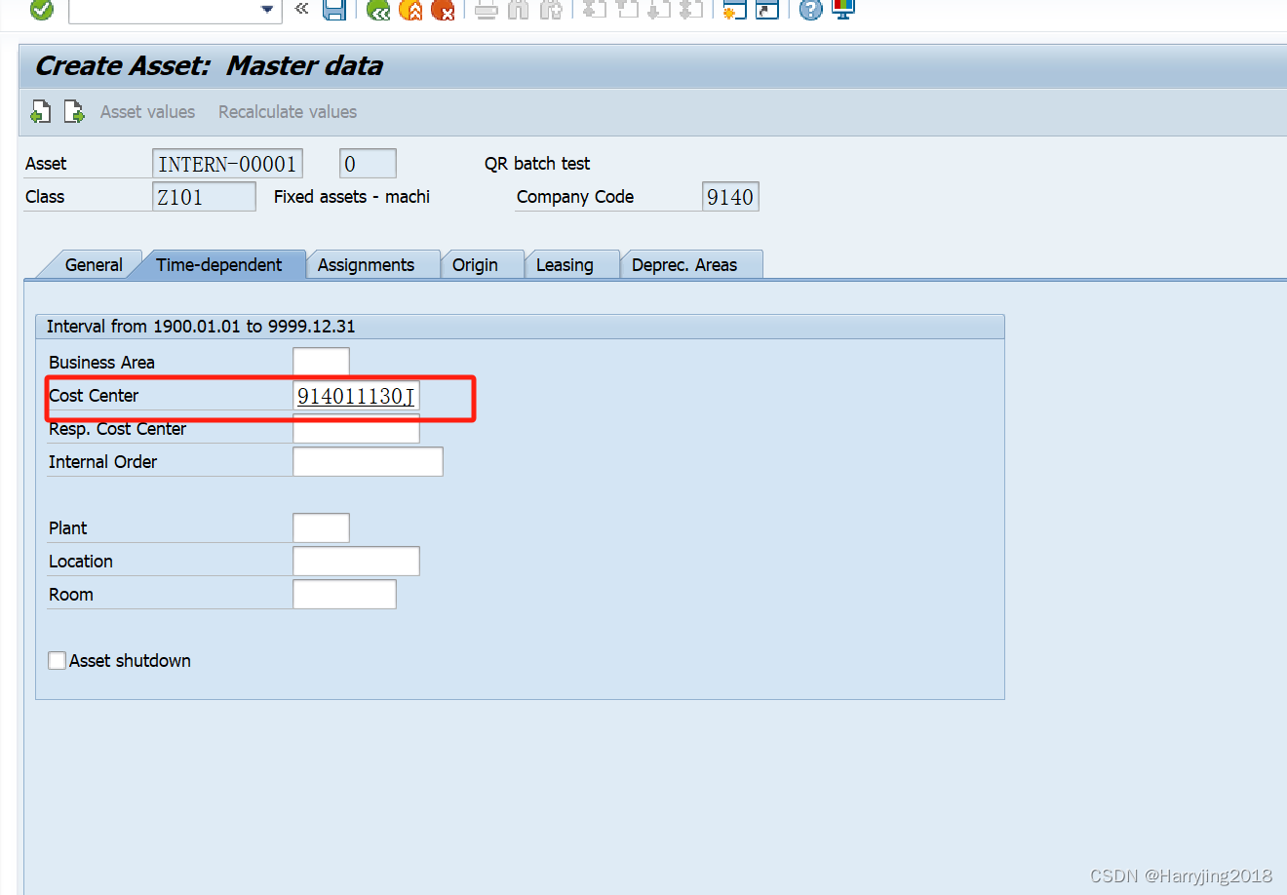
Task: Click the 'Internal Order' field label
Action: pyautogui.click(x=102, y=462)
